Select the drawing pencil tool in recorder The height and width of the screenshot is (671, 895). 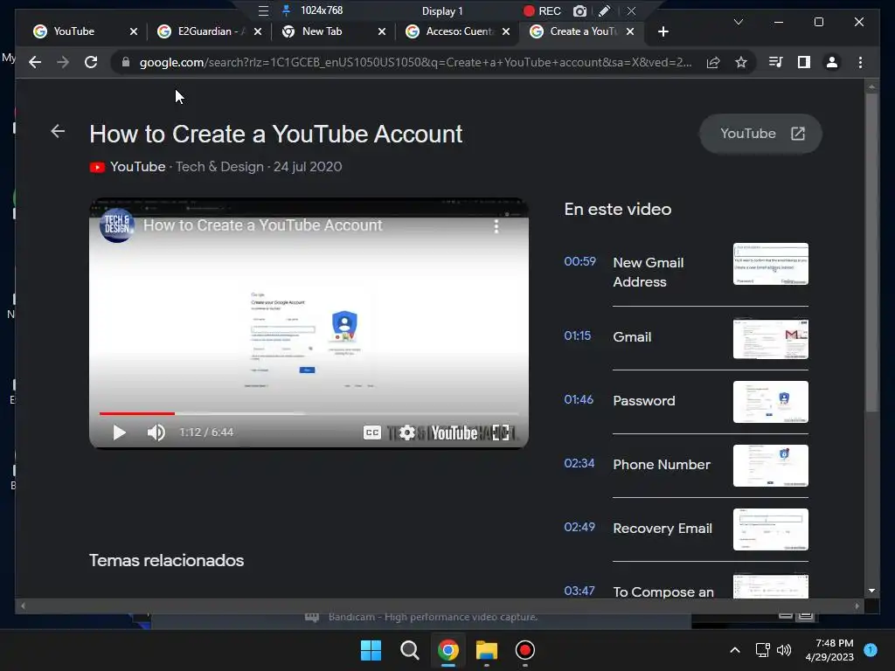[605, 10]
